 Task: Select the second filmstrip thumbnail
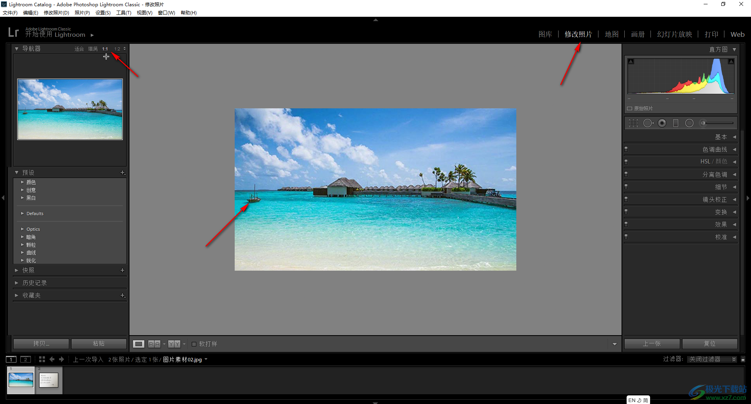coord(49,380)
